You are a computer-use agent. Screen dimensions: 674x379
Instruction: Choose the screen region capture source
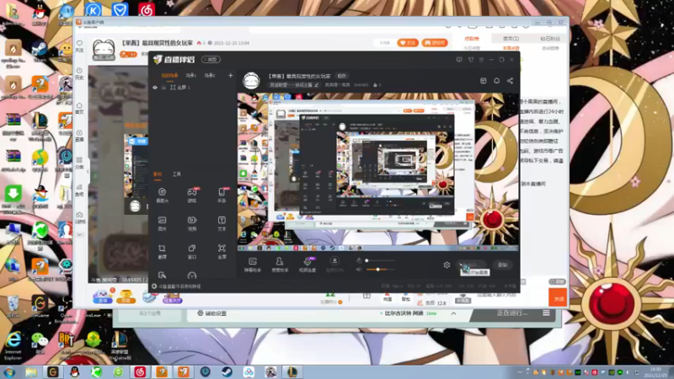[162, 251]
